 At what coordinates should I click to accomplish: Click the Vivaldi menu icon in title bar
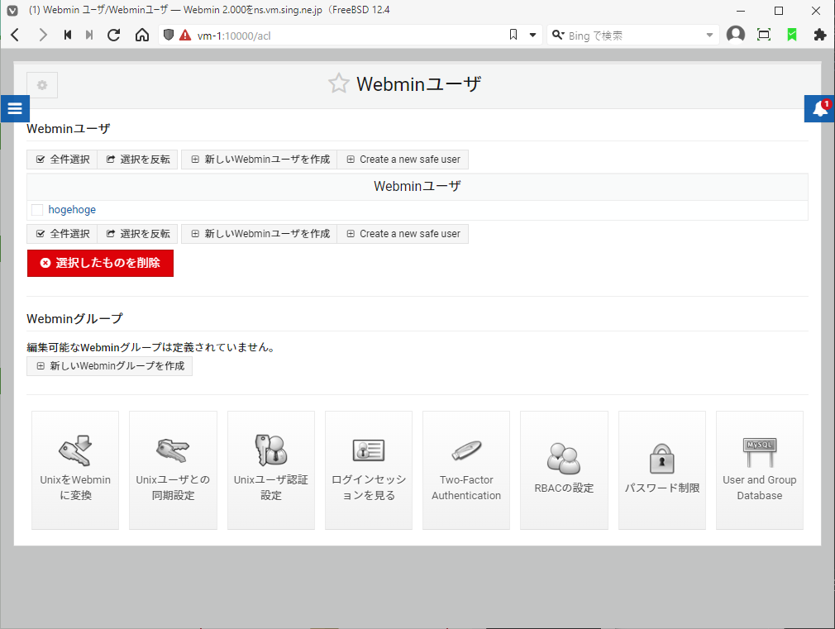click(x=12, y=10)
